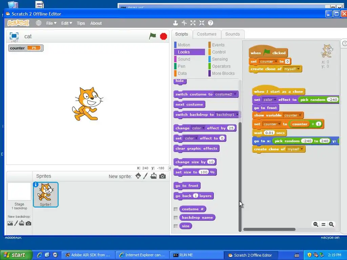Create new sprite from camera
Screen dimensions: 347x260
click(162, 176)
